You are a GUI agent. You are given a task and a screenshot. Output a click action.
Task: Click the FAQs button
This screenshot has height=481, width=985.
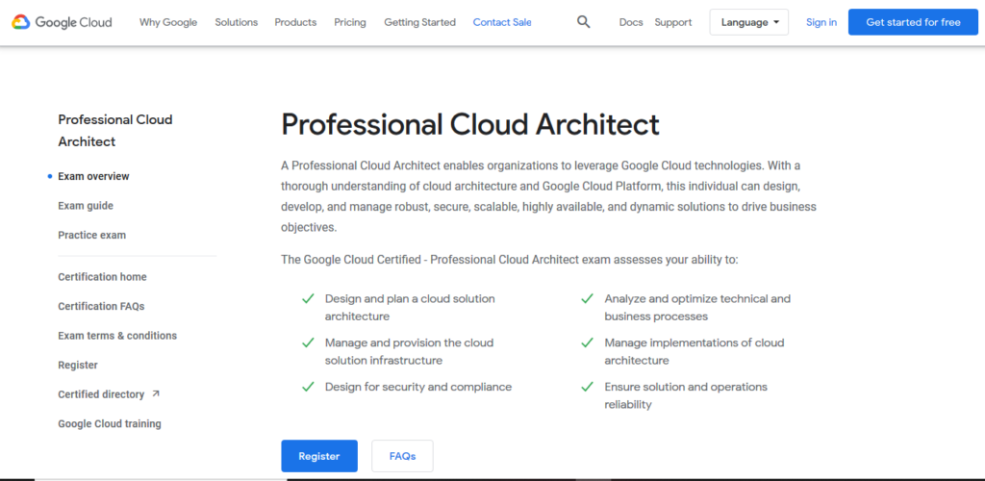[x=402, y=456]
